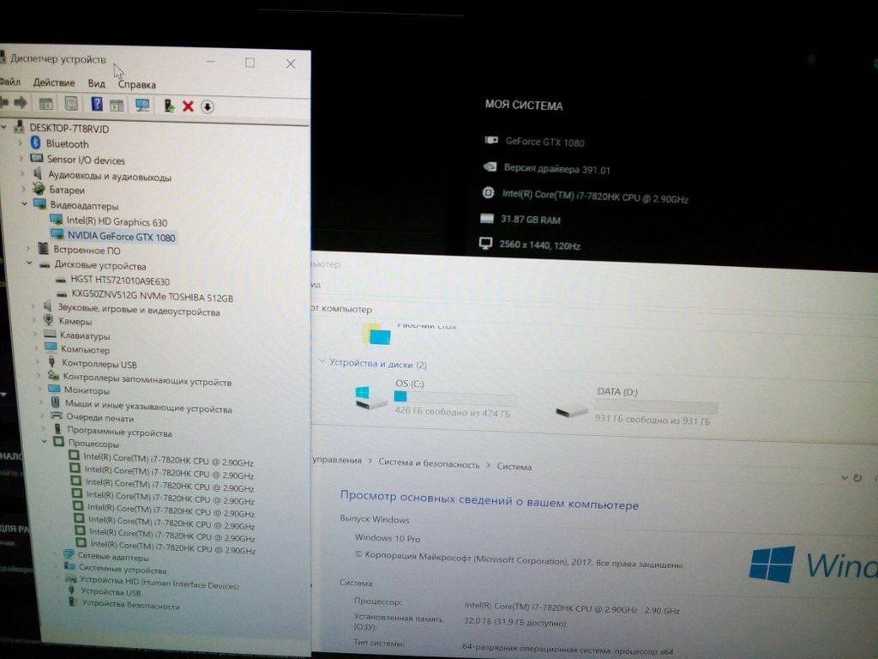Open the Действие menu
This screenshot has height=659, width=878.
54,82
